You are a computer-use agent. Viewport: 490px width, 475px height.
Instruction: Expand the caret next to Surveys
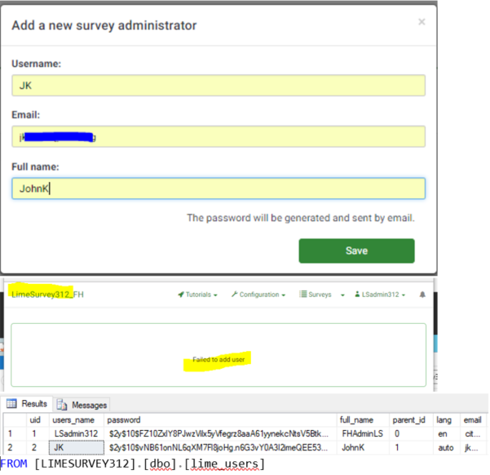(342, 295)
